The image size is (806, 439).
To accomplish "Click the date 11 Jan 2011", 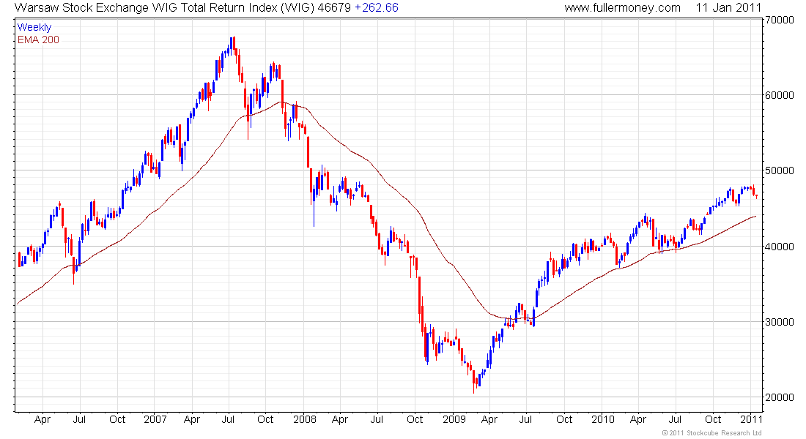I will pyautogui.click(x=728, y=8).
